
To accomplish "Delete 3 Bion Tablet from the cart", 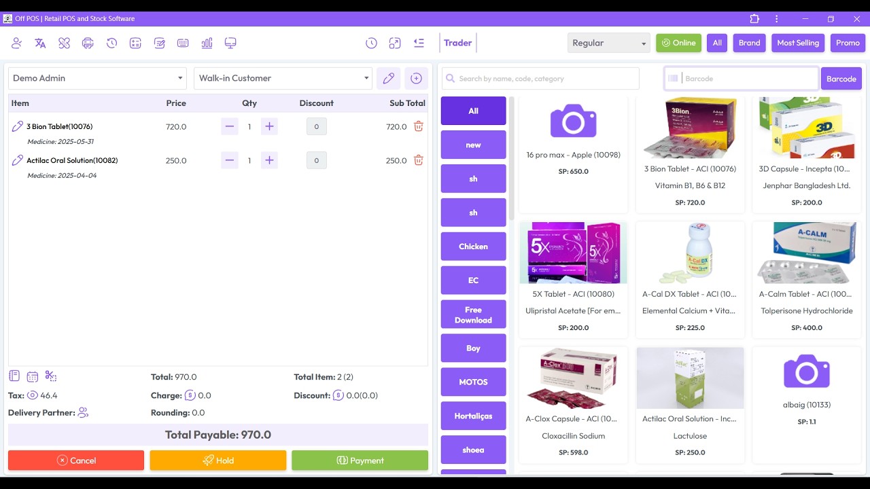I will (419, 126).
